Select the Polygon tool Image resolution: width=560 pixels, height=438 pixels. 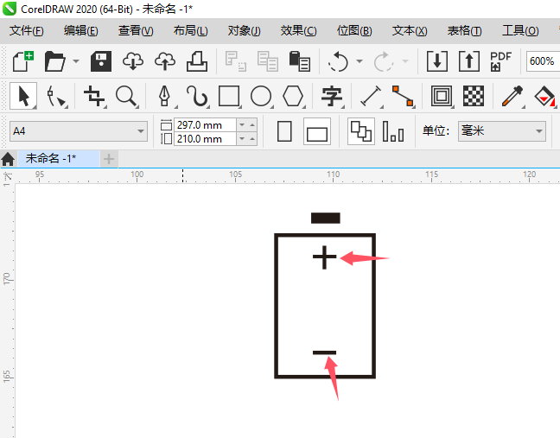click(293, 96)
